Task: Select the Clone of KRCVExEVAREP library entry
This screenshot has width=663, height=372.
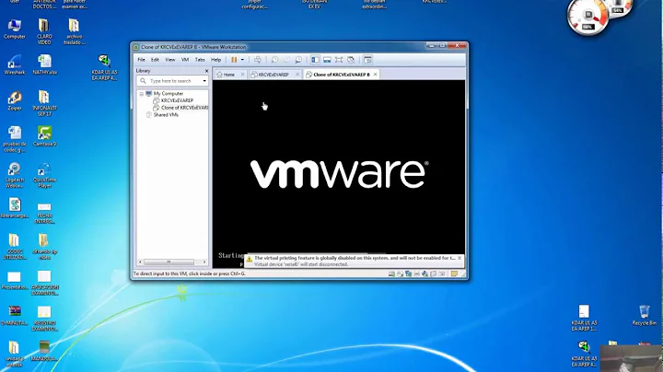Action: pos(180,108)
